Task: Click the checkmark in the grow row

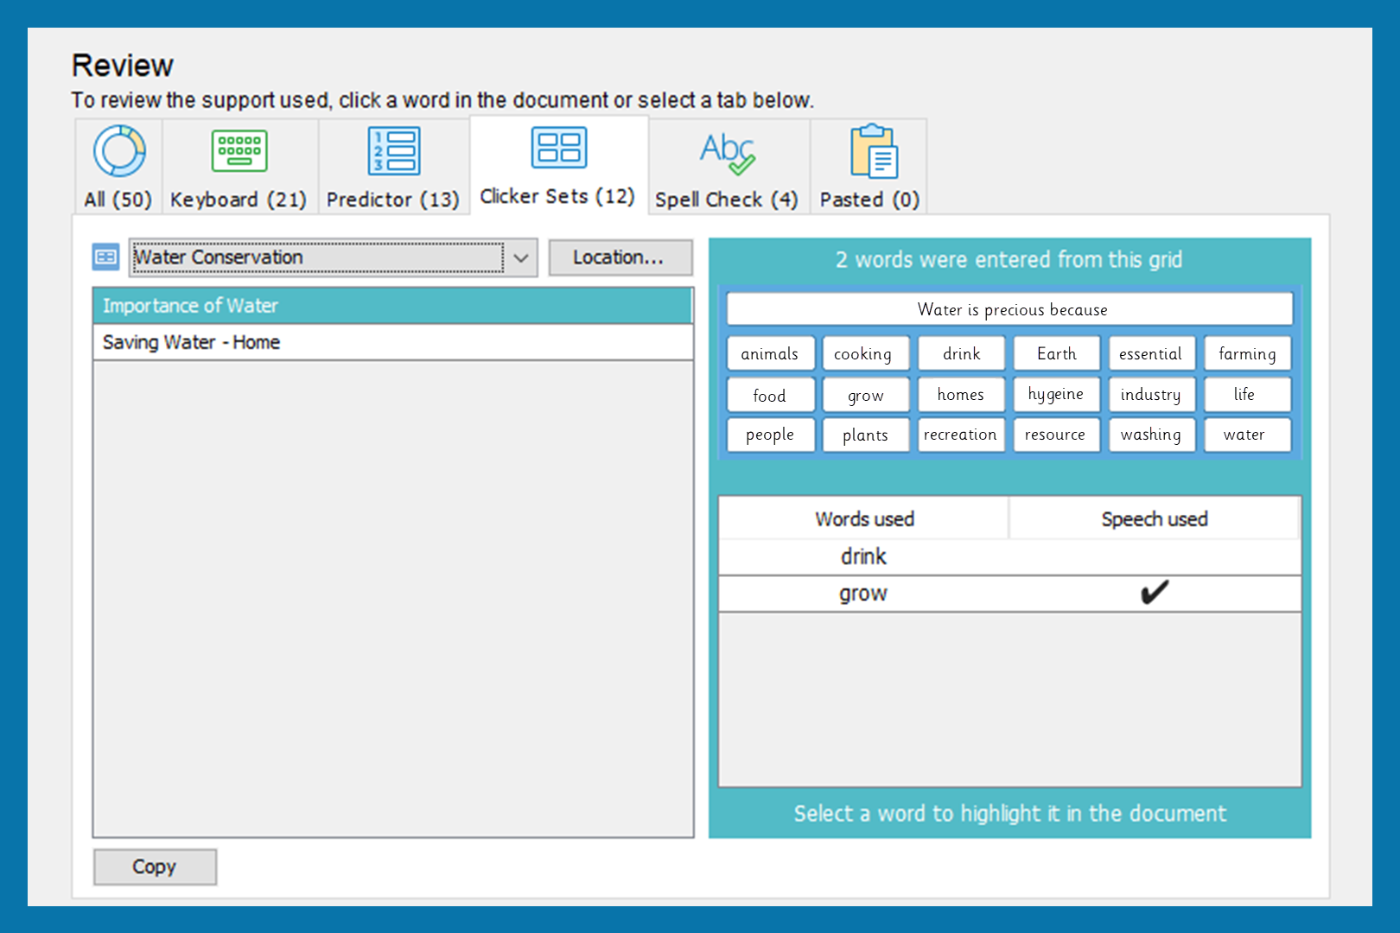Action: coord(1154,593)
